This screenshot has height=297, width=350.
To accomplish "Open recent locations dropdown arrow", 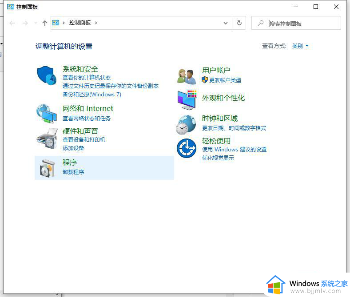I will pyautogui.click(x=36, y=23).
